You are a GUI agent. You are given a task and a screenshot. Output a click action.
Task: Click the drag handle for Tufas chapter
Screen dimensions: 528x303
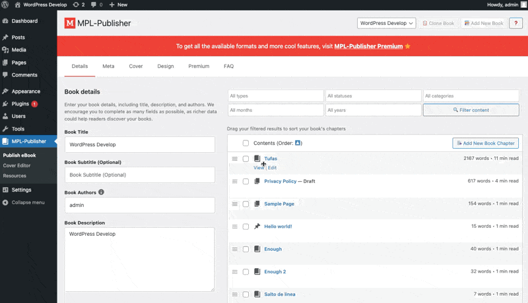[234, 159]
